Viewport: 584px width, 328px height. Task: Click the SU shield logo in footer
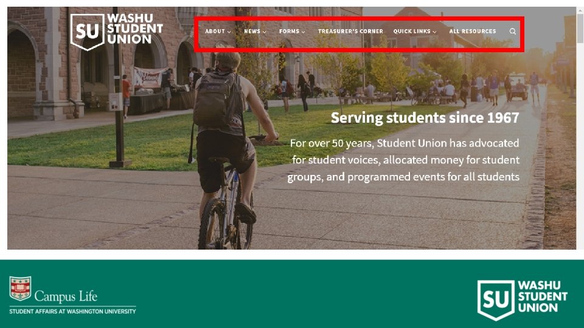pyautogui.click(x=496, y=299)
